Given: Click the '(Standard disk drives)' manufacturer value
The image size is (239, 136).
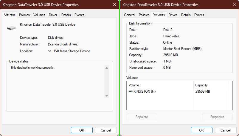Looking at the screenshot, I should pos(63,44).
